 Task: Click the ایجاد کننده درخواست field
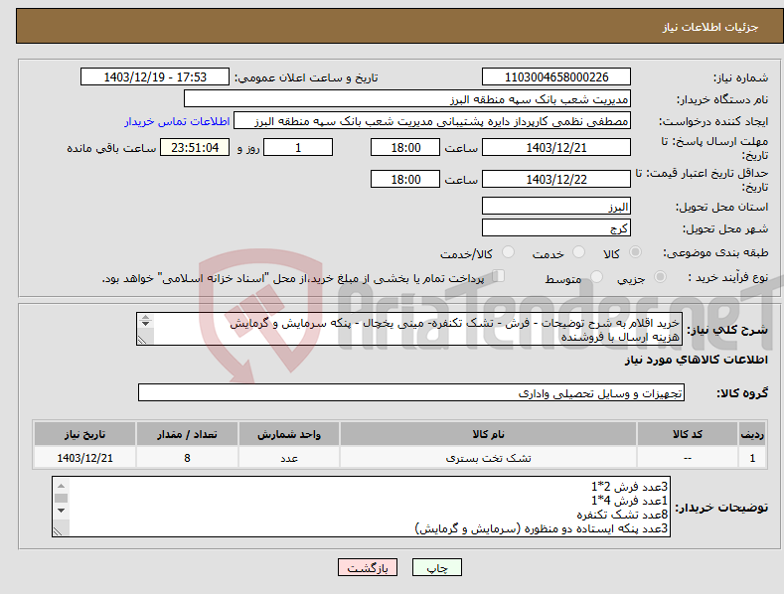(432, 121)
